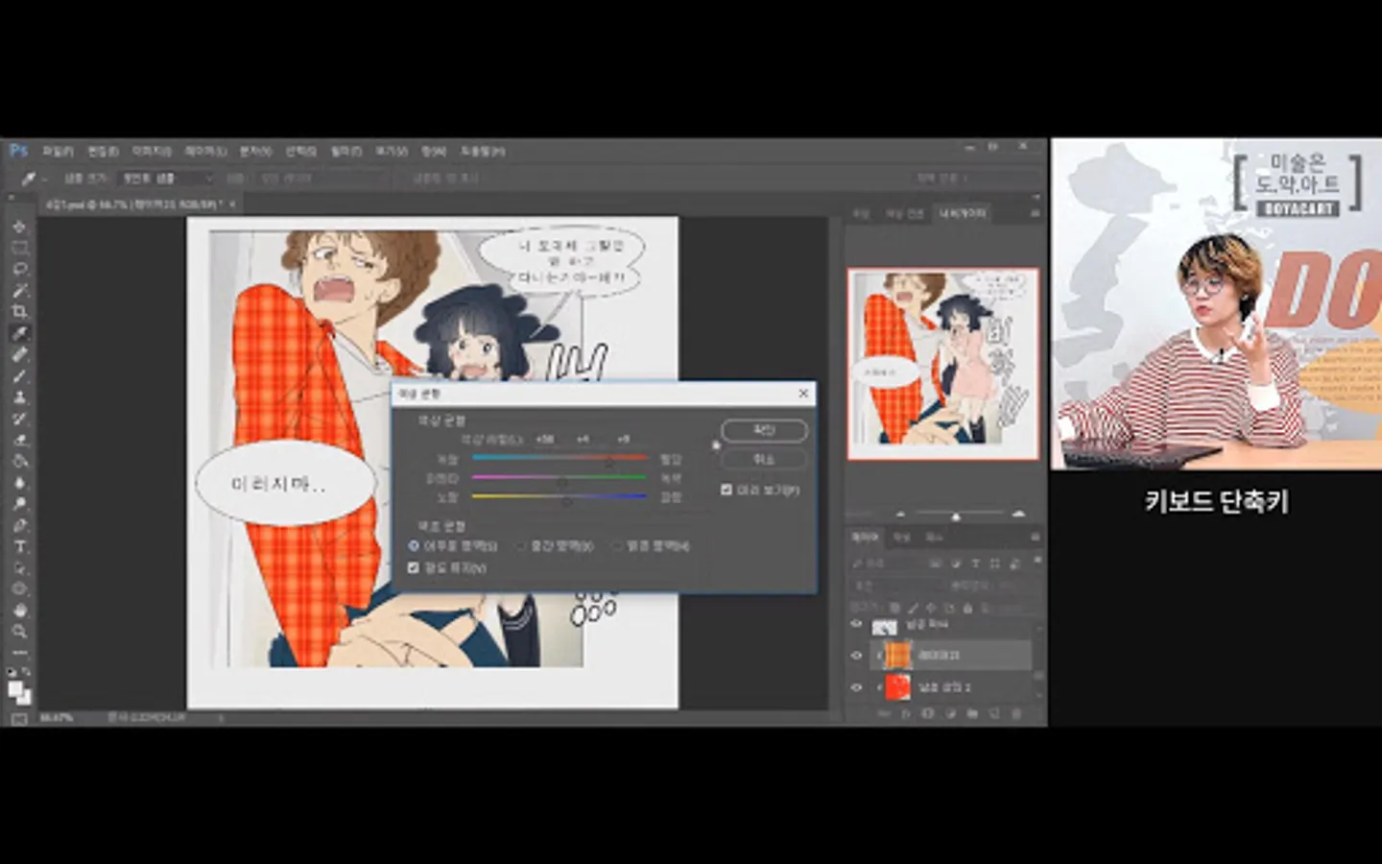Click the link layers icon
Image resolution: width=1382 pixels, height=864 pixels.
pyautogui.click(x=884, y=713)
